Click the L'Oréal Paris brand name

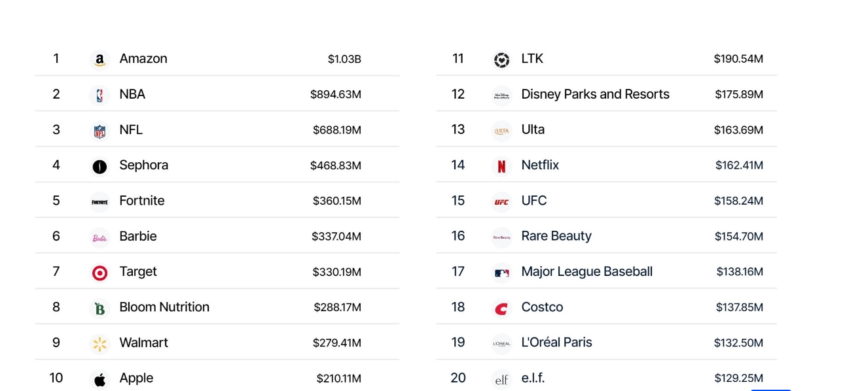556,342
